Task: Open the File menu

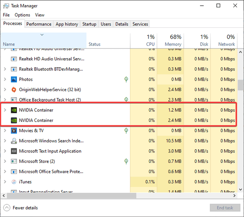Action: click(6, 15)
